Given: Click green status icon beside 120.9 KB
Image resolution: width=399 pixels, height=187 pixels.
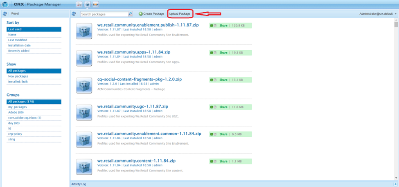Looking at the screenshot, I should coord(212,25).
